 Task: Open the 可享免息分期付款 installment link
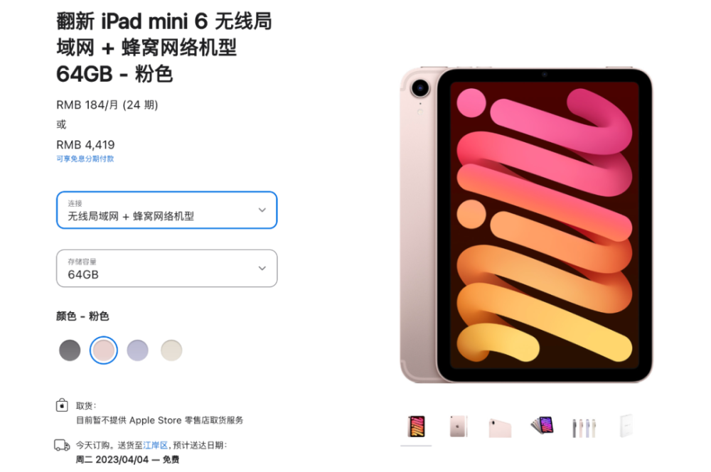click(x=85, y=159)
